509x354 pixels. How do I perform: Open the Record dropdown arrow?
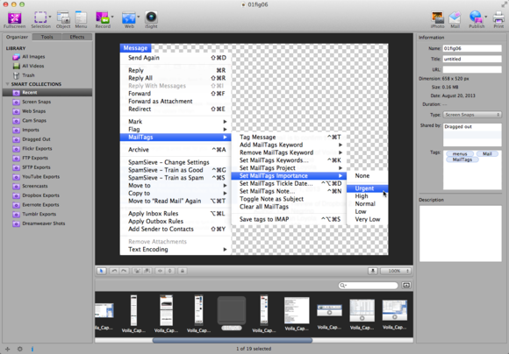coord(112,16)
